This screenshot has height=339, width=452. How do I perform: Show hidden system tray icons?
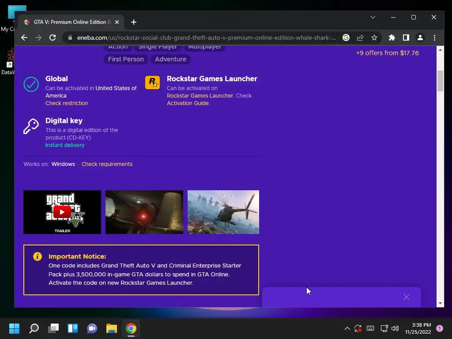pos(347,328)
